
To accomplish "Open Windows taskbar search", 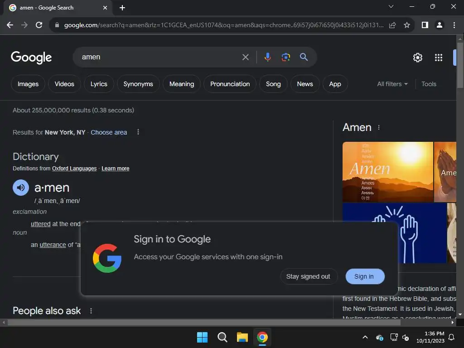I will pos(222,337).
